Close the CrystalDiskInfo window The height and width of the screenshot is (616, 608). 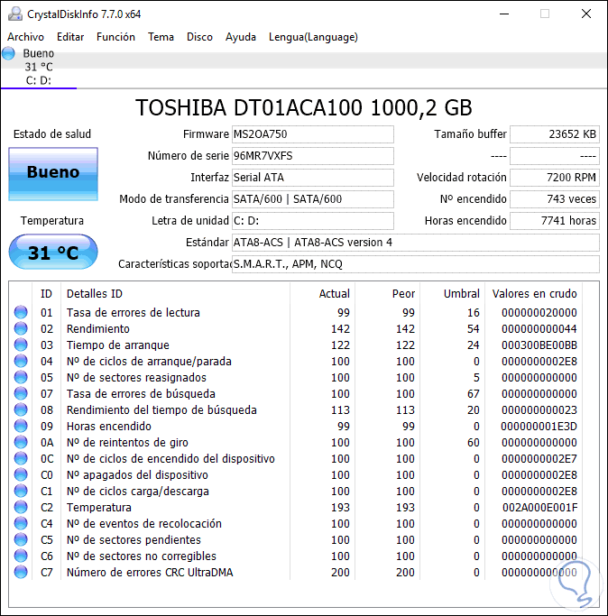click(x=586, y=14)
